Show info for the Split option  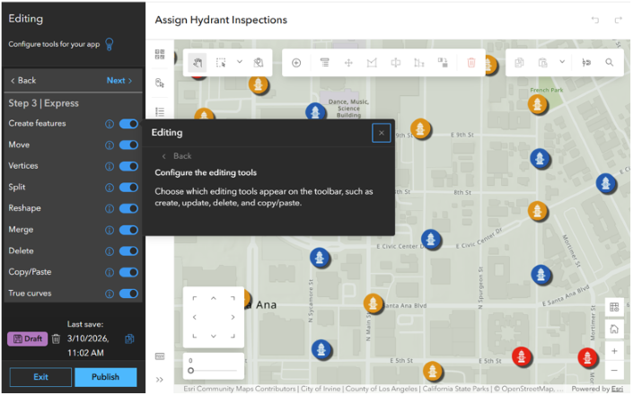[110, 188]
